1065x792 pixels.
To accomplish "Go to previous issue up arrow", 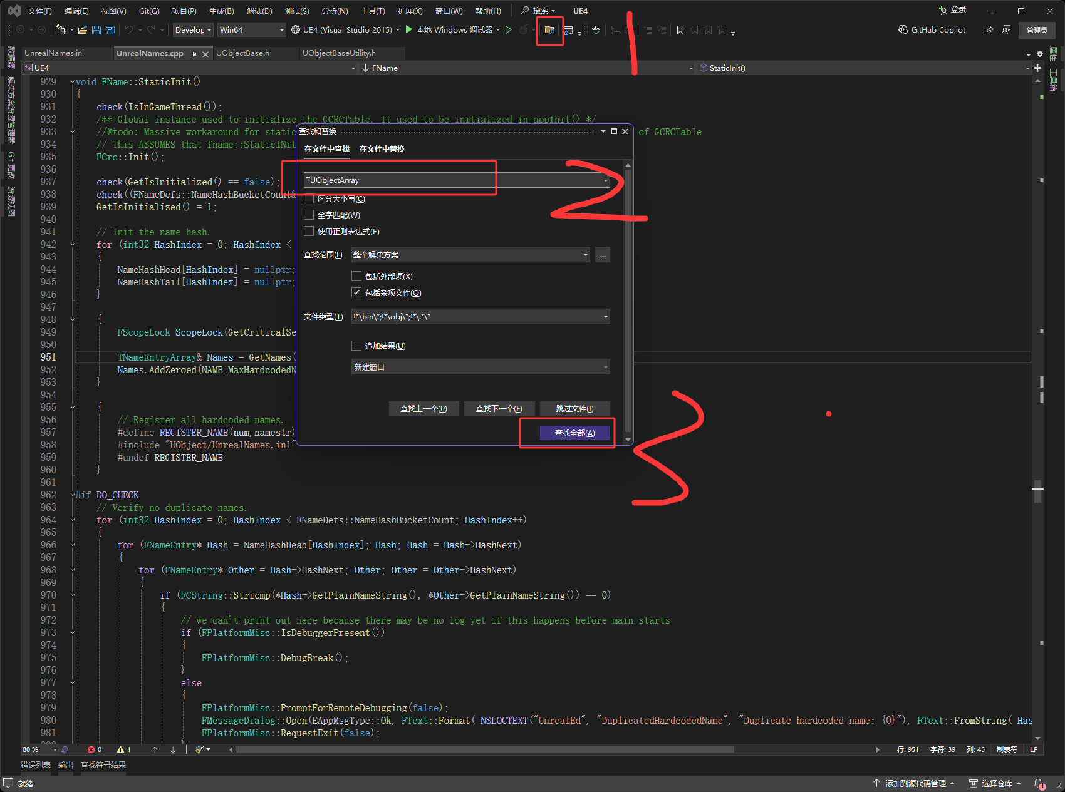I will pyautogui.click(x=155, y=749).
